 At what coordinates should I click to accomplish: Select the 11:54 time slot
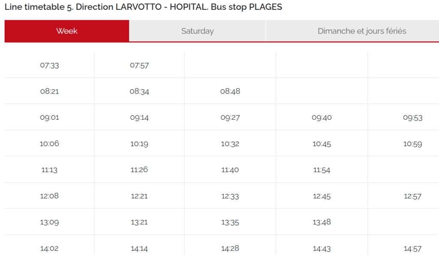tap(322, 170)
